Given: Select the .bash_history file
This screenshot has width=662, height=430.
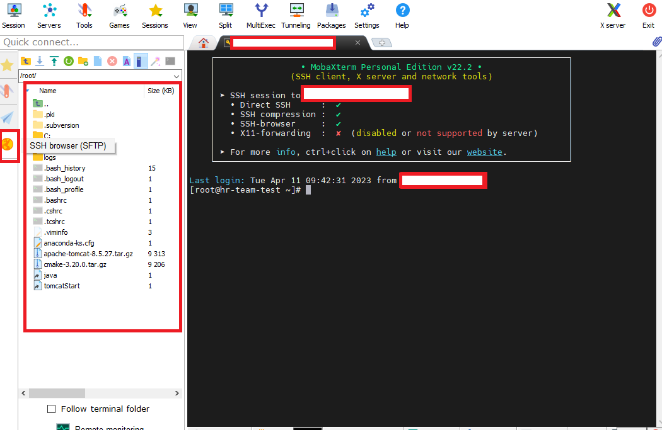Looking at the screenshot, I should pyautogui.click(x=59, y=168).
